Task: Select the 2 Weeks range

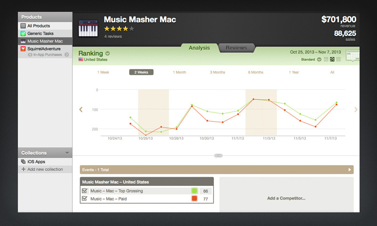Action: [141, 73]
